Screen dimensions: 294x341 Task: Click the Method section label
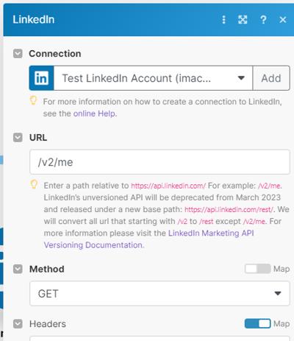click(x=47, y=269)
